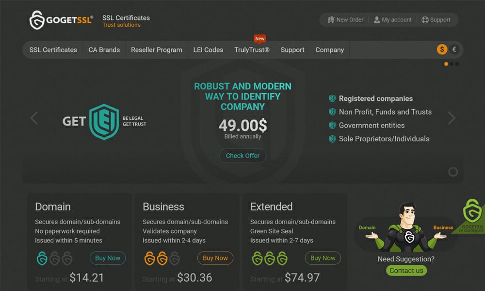Select the first carousel dot
This screenshot has width=485, height=291.
tap(446, 64)
